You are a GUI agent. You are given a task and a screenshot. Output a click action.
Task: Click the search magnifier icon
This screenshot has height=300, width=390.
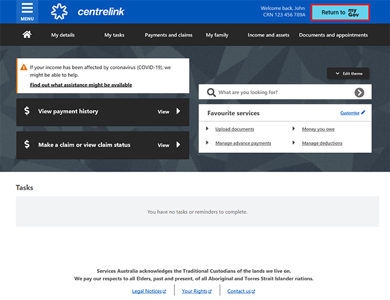tap(211, 92)
